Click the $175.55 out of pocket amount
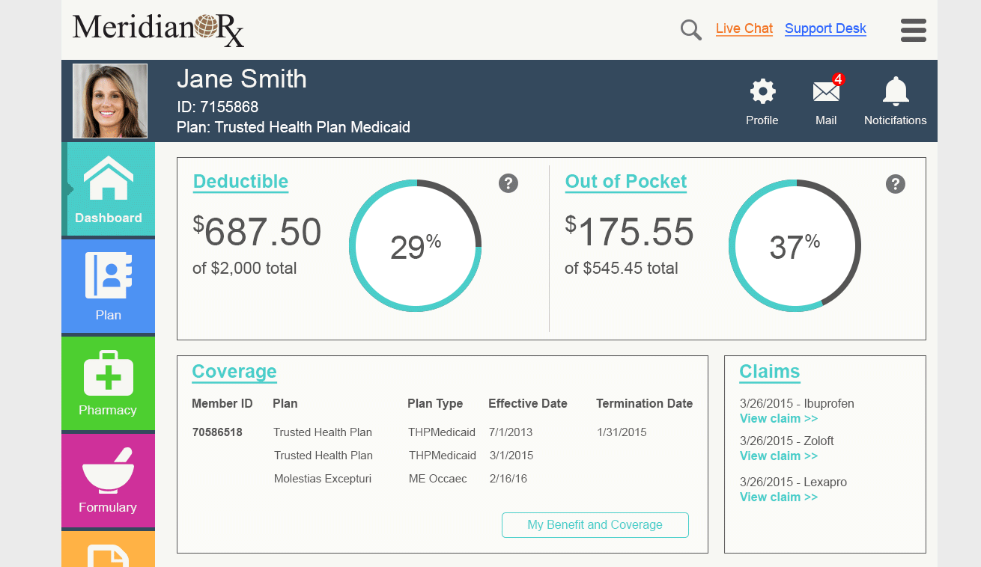981x567 pixels. [629, 231]
